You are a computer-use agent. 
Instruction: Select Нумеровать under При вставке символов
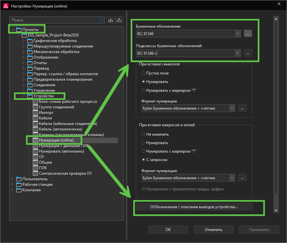point(144,82)
